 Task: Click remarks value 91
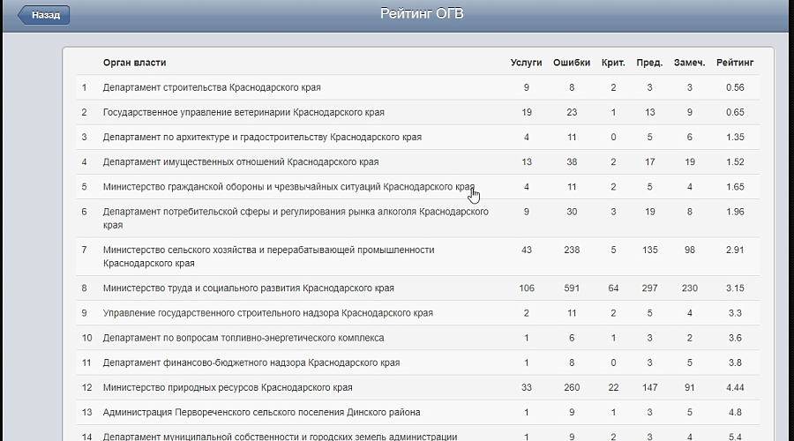[x=690, y=387]
